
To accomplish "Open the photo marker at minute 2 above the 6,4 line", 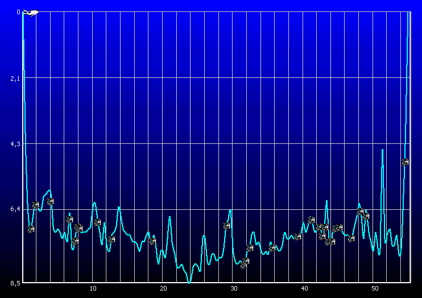I will [x=35, y=205].
